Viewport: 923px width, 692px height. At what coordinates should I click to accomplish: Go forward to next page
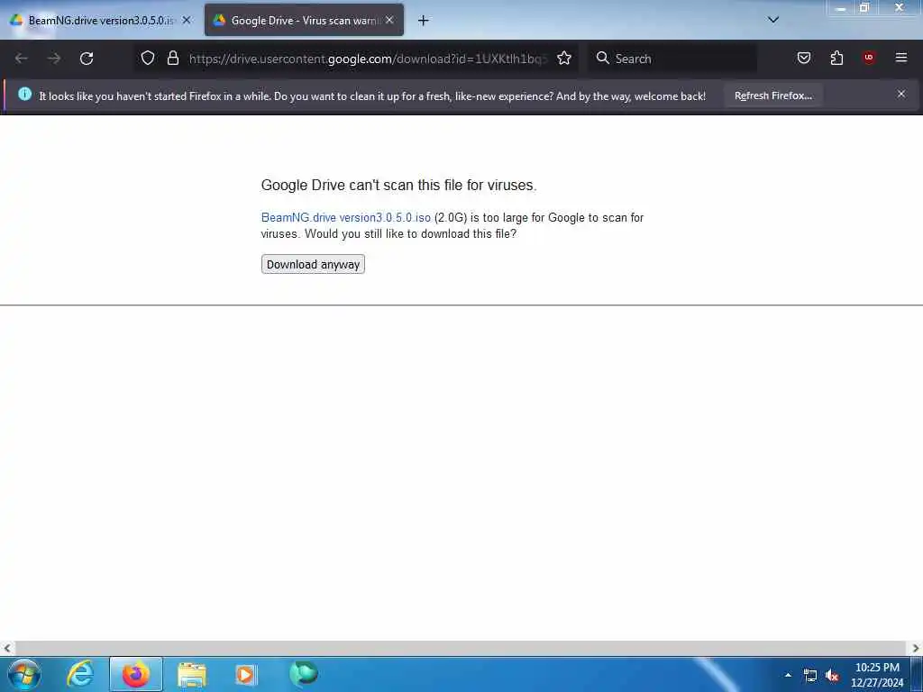click(54, 59)
